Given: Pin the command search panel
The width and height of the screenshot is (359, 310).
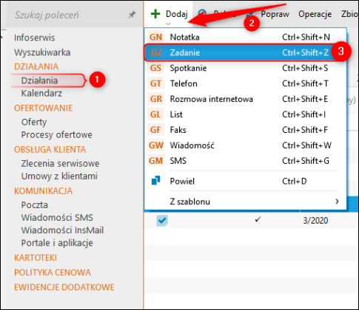Looking at the screenshot, I should pos(132,15).
